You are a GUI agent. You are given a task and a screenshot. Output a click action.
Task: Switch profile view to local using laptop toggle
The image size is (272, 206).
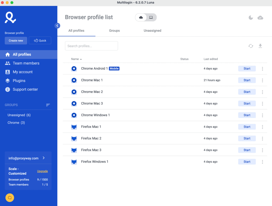tap(151, 17)
